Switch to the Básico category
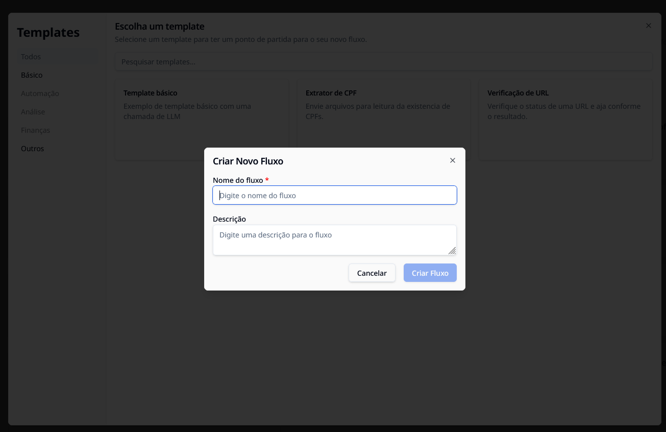This screenshot has width=666, height=432. [32, 75]
